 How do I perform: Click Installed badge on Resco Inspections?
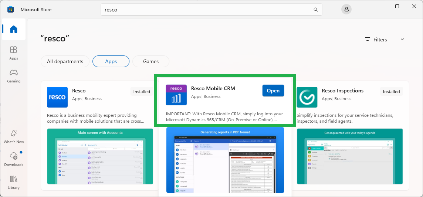(x=392, y=92)
